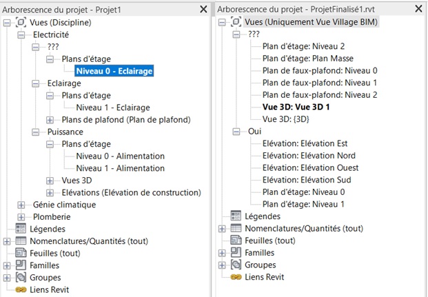Screen dimensions: 428x297
Task: Click the Familles icon in ProjetFinalisé1.rvt panel
Action: click(x=236, y=252)
